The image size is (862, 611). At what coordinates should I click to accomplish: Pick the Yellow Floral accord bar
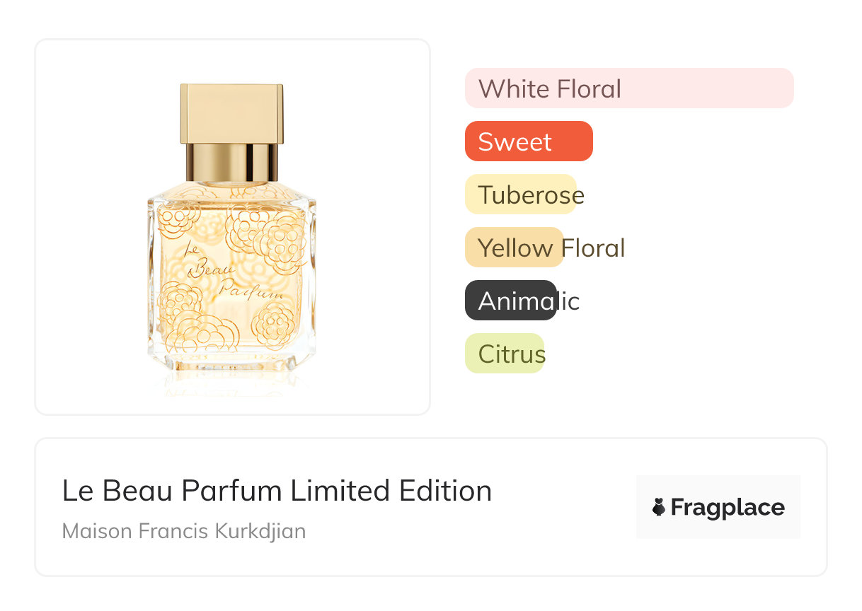pyautogui.click(x=514, y=248)
